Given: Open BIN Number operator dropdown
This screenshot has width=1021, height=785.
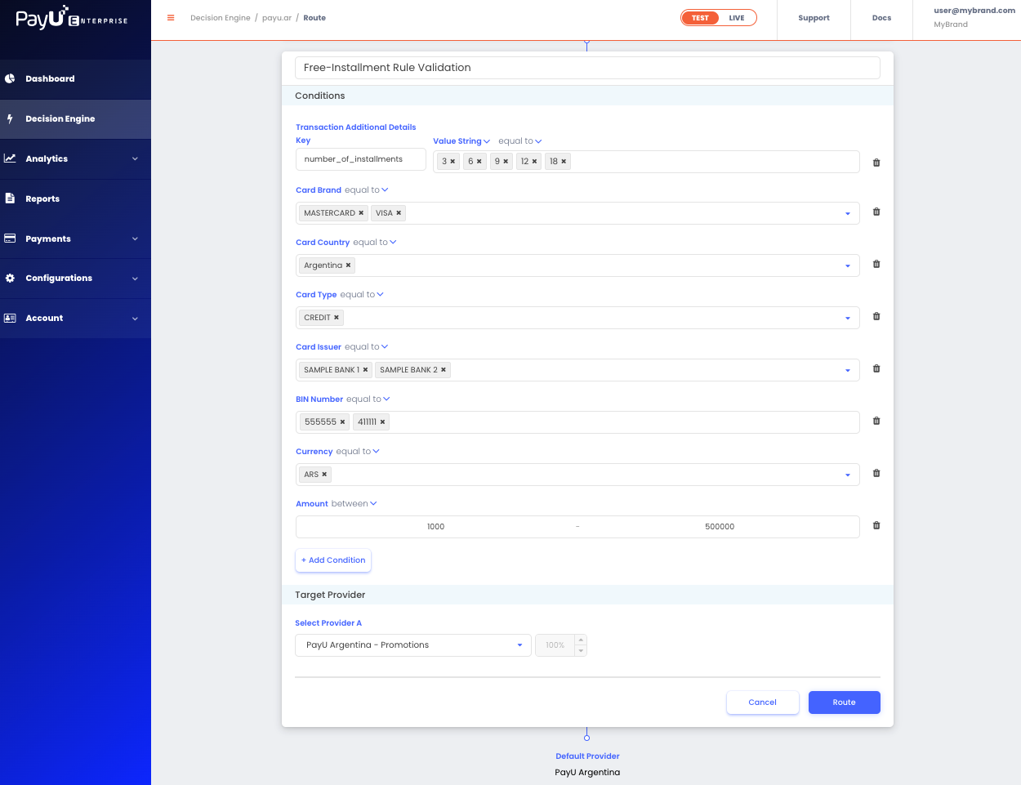Looking at the screenshot, I should (368, 399).
